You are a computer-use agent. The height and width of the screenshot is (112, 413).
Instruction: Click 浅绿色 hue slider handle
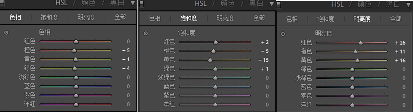(76, 77)
